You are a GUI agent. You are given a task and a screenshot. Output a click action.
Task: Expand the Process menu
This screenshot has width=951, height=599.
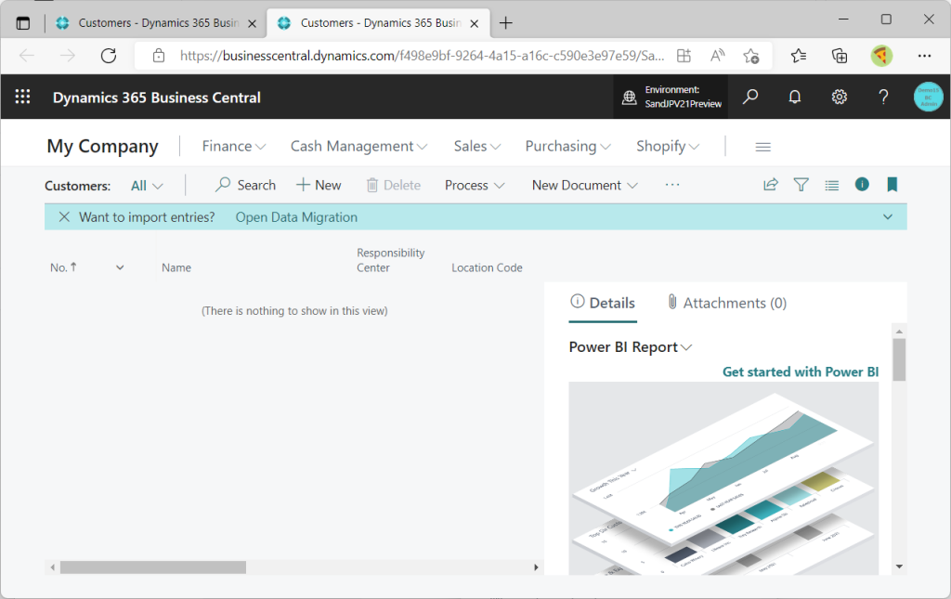click(x=475, y=185)
